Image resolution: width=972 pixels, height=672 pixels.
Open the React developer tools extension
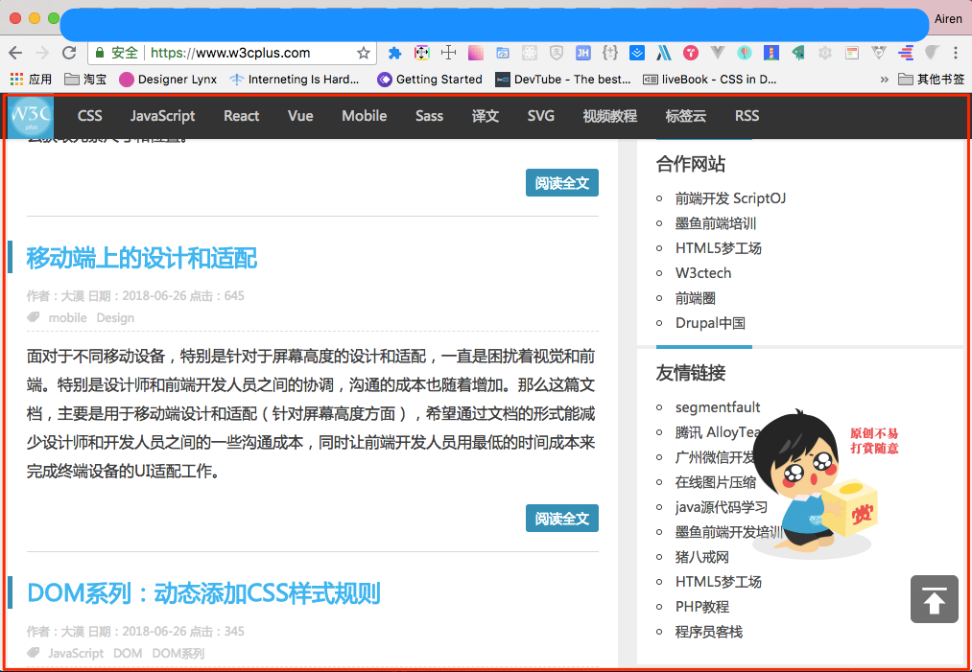coord(529,54)
